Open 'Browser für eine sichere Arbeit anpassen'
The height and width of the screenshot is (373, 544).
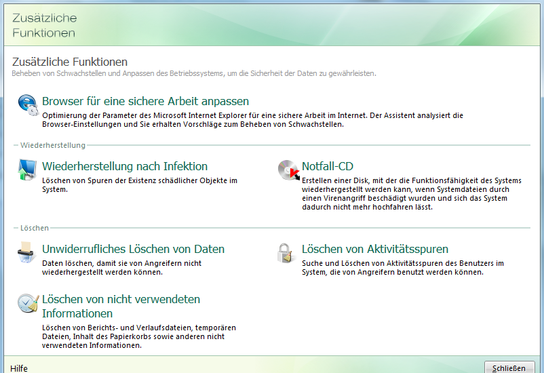coord(145,101)
